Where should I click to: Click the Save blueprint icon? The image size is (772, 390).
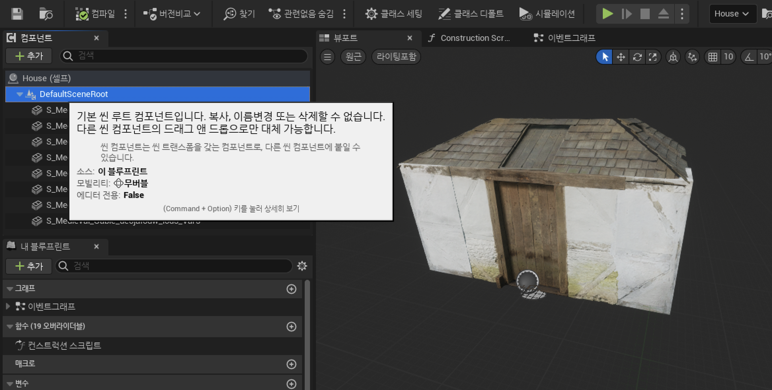[17, 14]
